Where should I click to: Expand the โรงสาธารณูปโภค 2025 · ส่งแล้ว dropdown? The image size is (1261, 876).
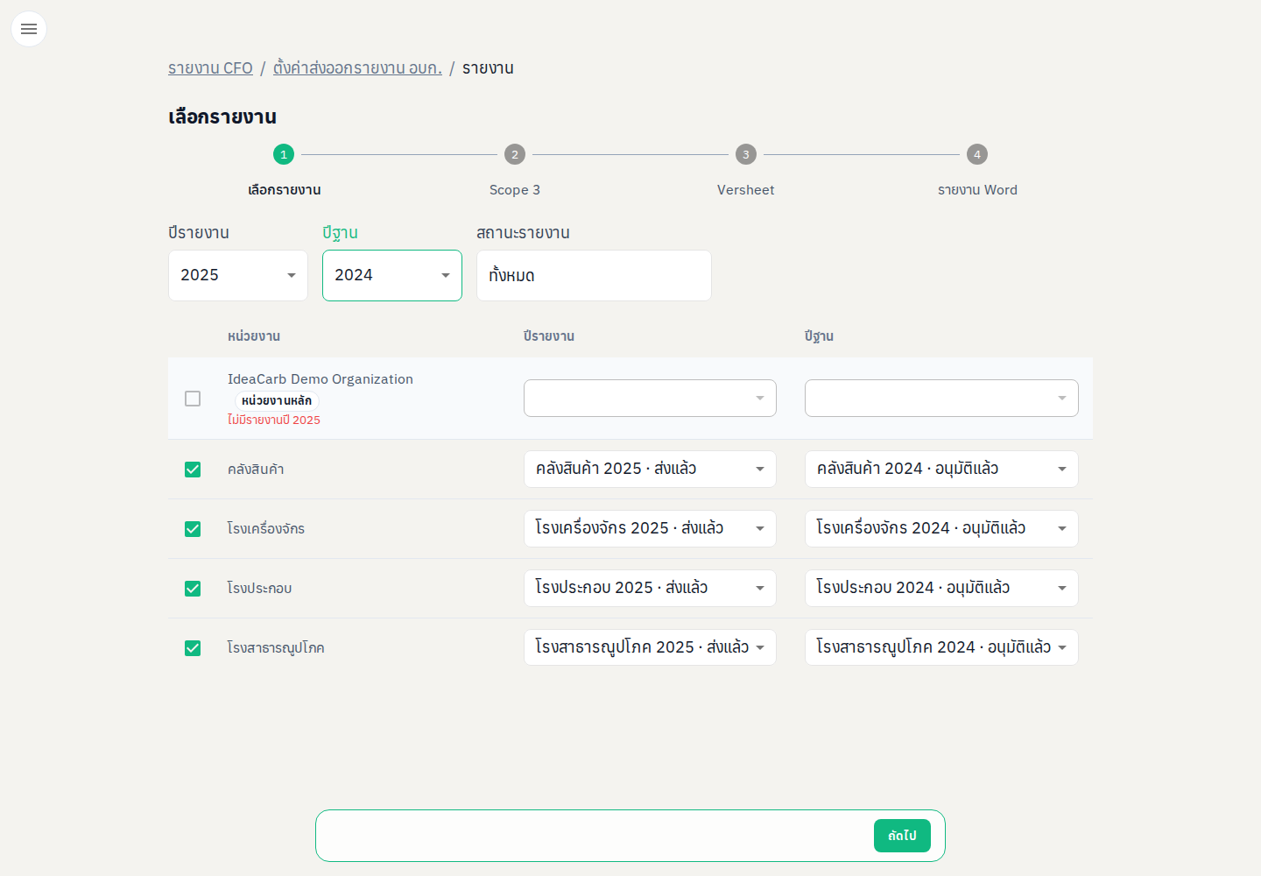click(650, 647)
